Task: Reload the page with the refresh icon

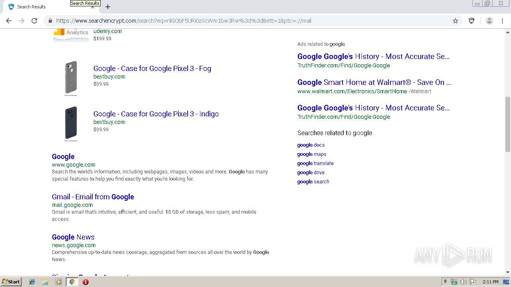Action: (x=34, y=21)
